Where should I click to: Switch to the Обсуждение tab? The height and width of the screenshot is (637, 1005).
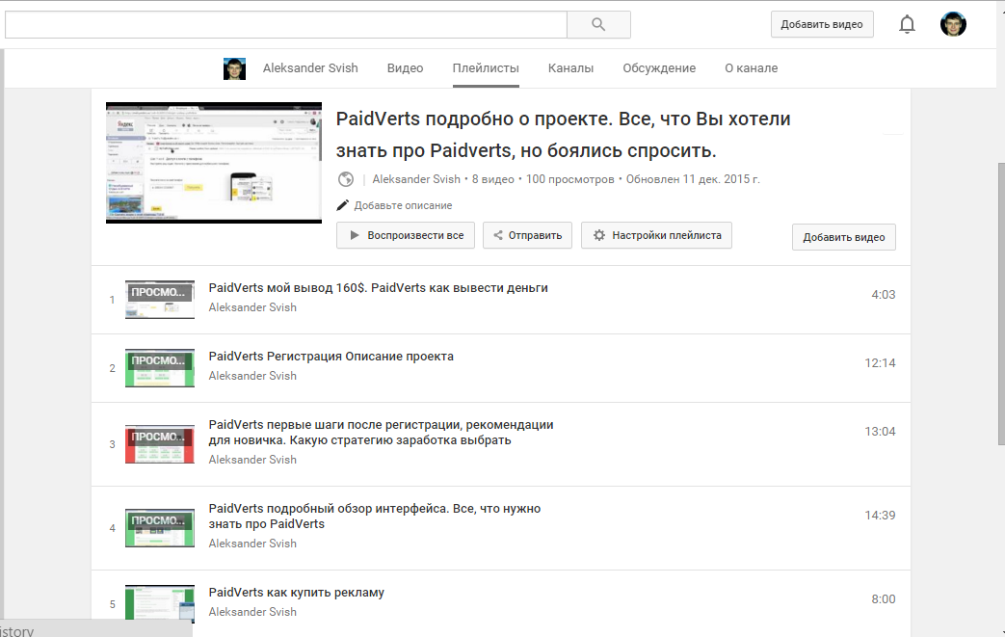659,67
